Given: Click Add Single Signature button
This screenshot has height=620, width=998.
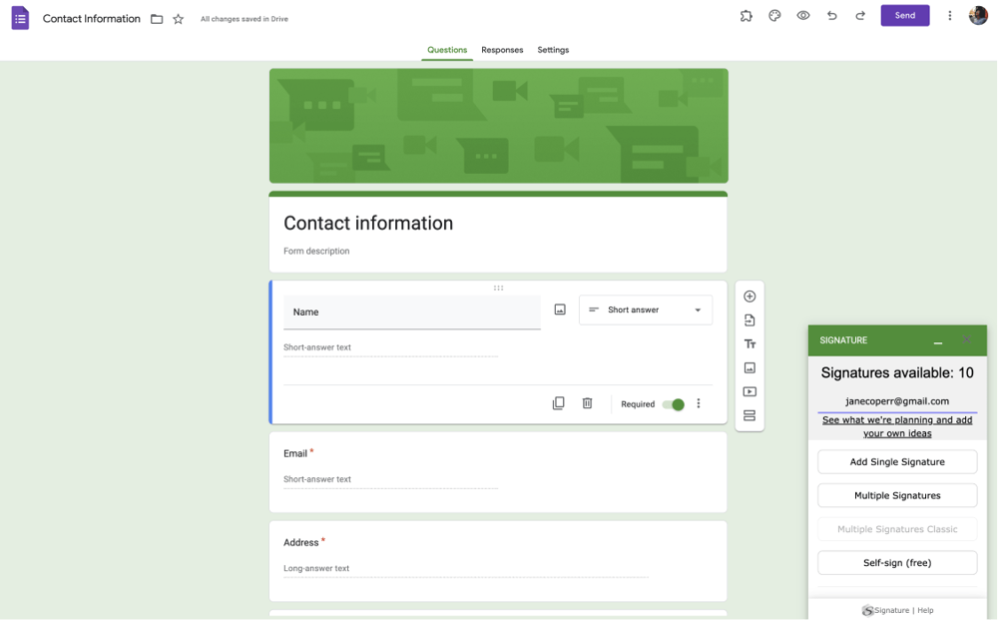Looking at the screenshot, I should click(x=896, y=462).
